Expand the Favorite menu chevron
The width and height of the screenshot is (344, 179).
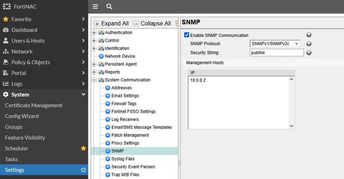click(x=83, y=19)
